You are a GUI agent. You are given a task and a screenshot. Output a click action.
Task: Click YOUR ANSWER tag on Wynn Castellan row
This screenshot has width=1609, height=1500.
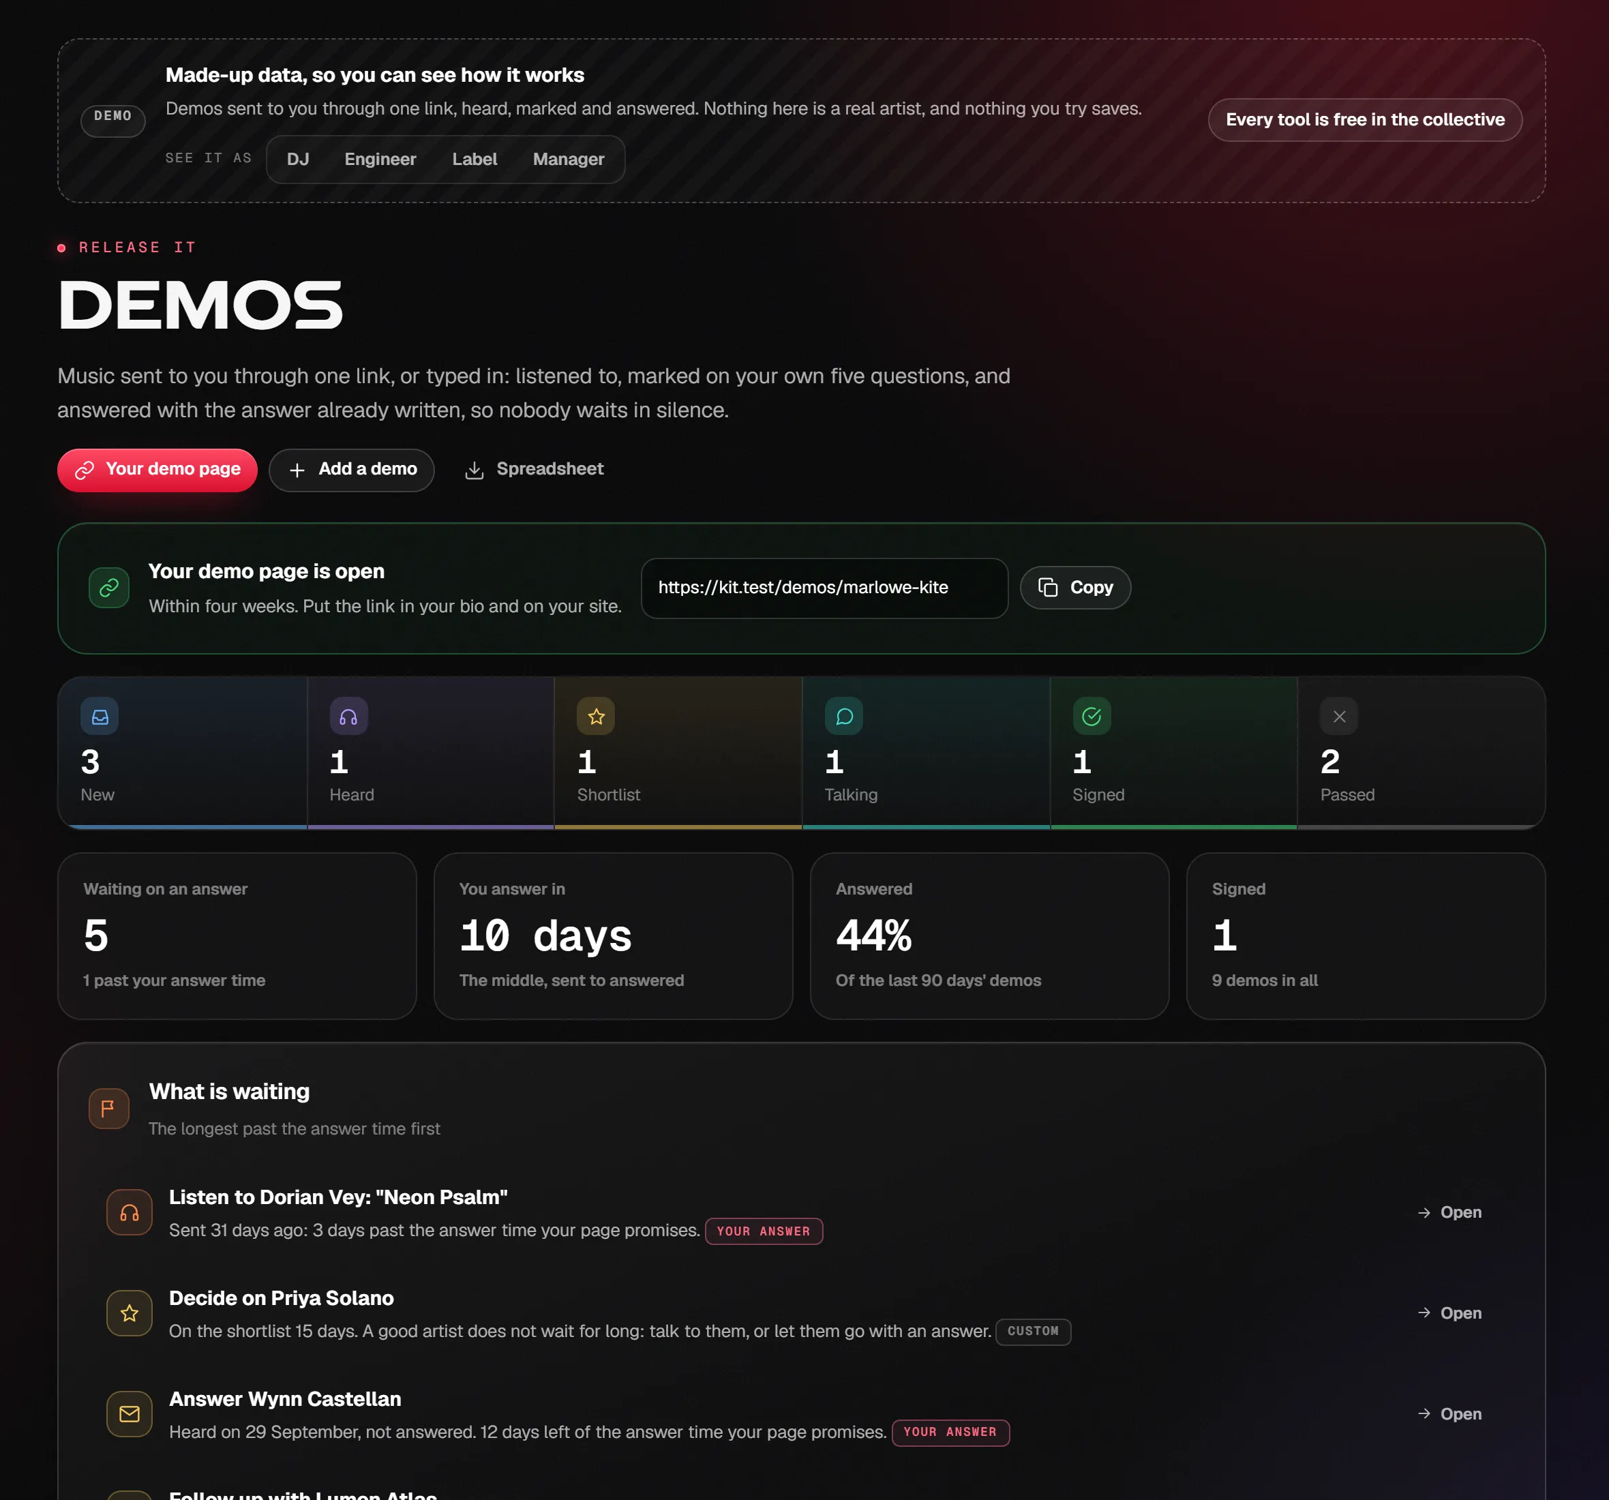[x=950, y=1432]
